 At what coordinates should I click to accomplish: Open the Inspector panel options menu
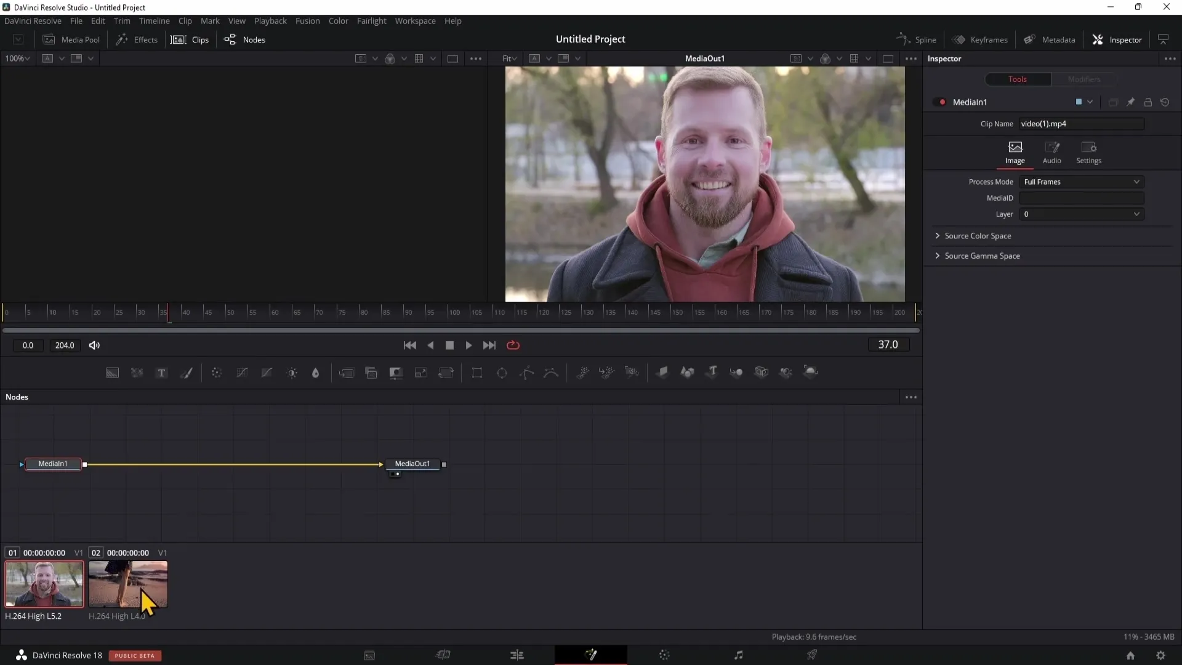[x=1170, y=58]
